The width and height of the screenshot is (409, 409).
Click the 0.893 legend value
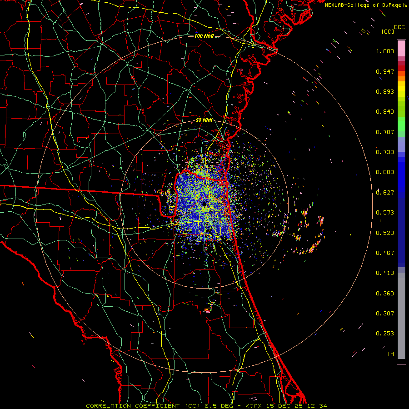[x=385, y=91]
